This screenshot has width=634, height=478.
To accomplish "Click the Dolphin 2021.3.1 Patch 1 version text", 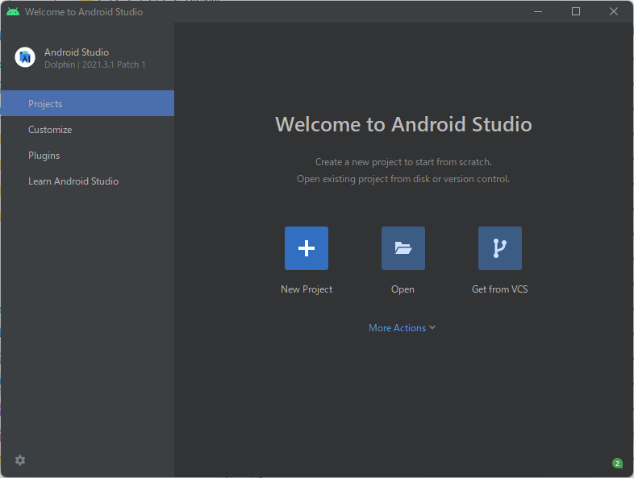I will click(x=95, y=64).
